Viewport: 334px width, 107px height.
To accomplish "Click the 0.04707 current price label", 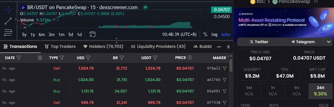I will [222, 9].
